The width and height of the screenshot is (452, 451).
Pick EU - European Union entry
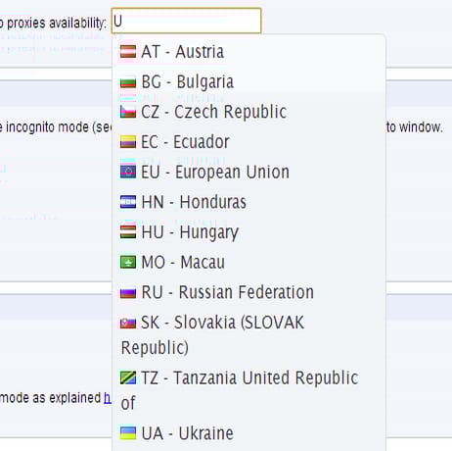pyautogui.click(x=249, y=172)
